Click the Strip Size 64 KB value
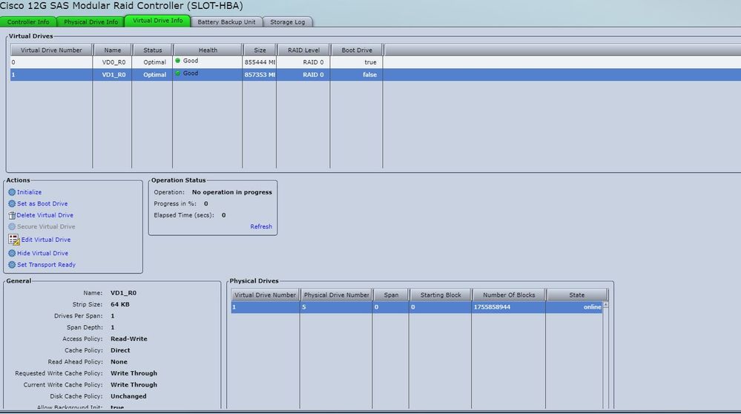This screenshot has width=741, height=414. coord(120,304)
